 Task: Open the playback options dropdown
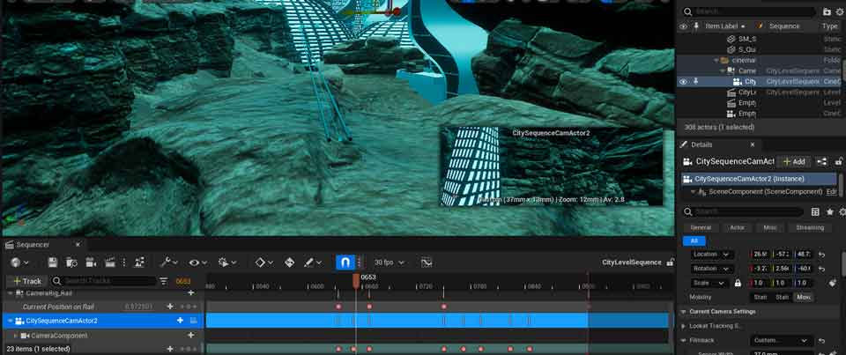tap(227, 263)
